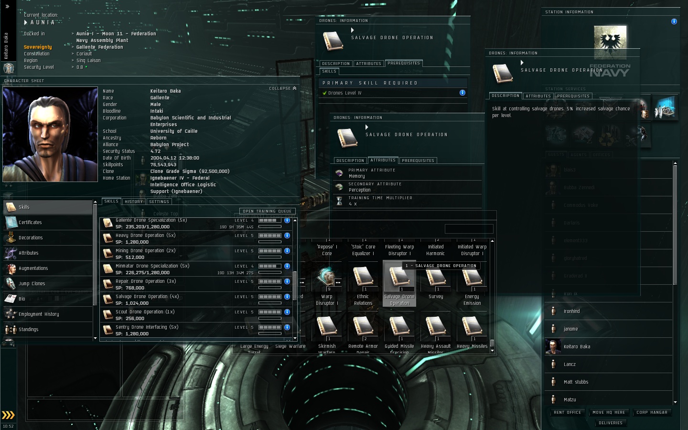
Task: Click info icon next to Drones Level IV
Action: tap(462, 93)
